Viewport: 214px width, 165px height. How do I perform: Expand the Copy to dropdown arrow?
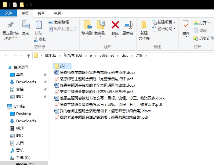100,36
